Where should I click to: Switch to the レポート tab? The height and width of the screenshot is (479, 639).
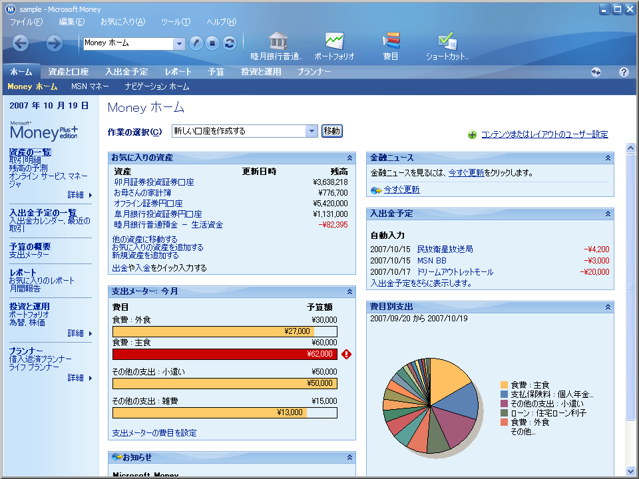178,72
